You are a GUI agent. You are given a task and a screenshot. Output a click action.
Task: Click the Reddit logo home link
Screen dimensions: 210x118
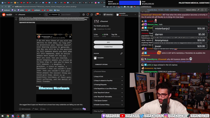coord(7,14)
